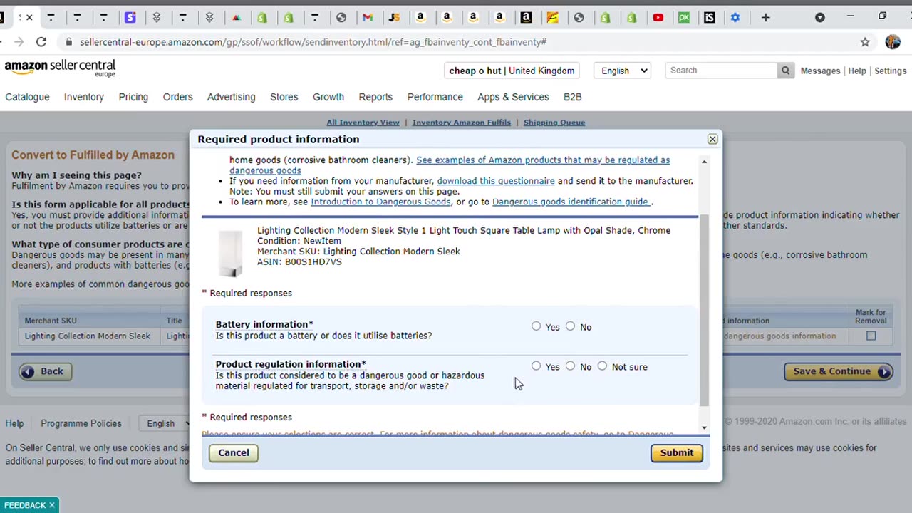The height and width of the screenshot is (513, 912).
Task: Open the Inventory menu
Action: [x=84, y=97]
